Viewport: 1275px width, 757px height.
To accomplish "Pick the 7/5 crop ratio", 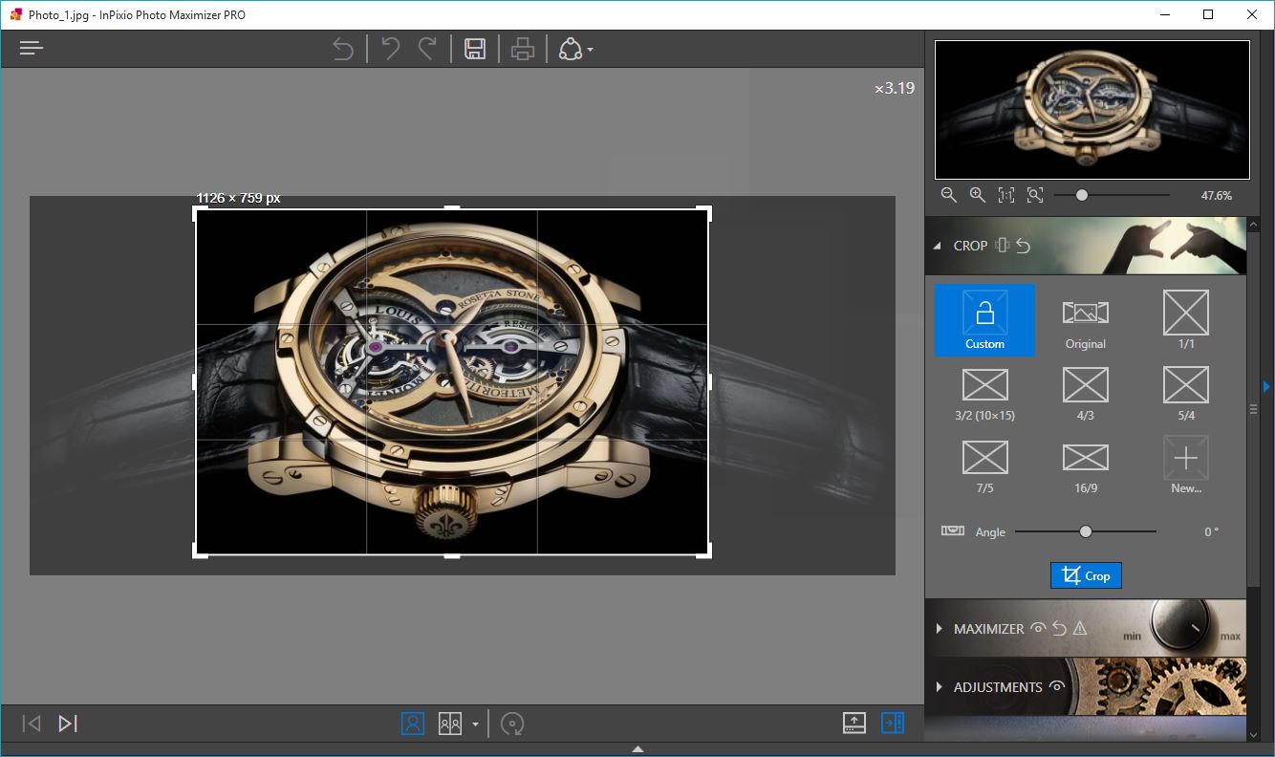I will pyautogui.click(x=984, y=465).
